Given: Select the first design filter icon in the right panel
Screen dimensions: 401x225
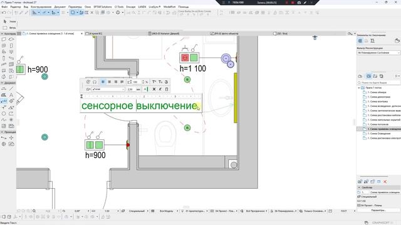Looking at the screenshot, I should (x=360, y=41).
